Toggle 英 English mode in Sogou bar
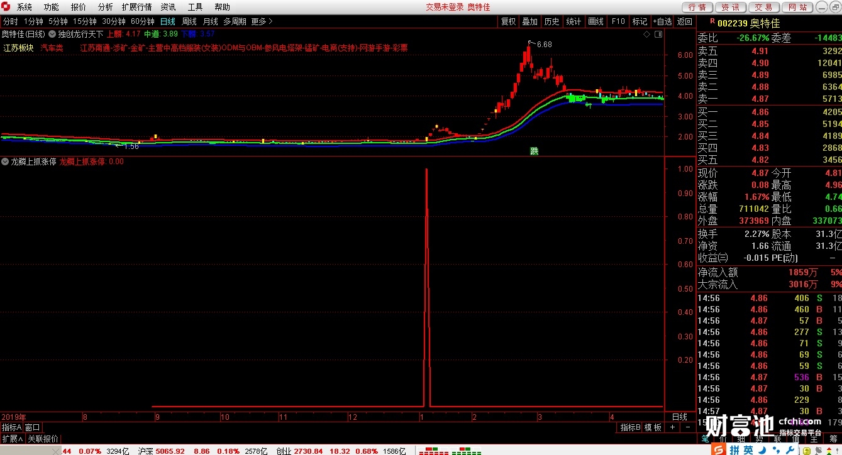Image resolution: width=842 pixels, height=455 pixels. (x=747, y=450)
